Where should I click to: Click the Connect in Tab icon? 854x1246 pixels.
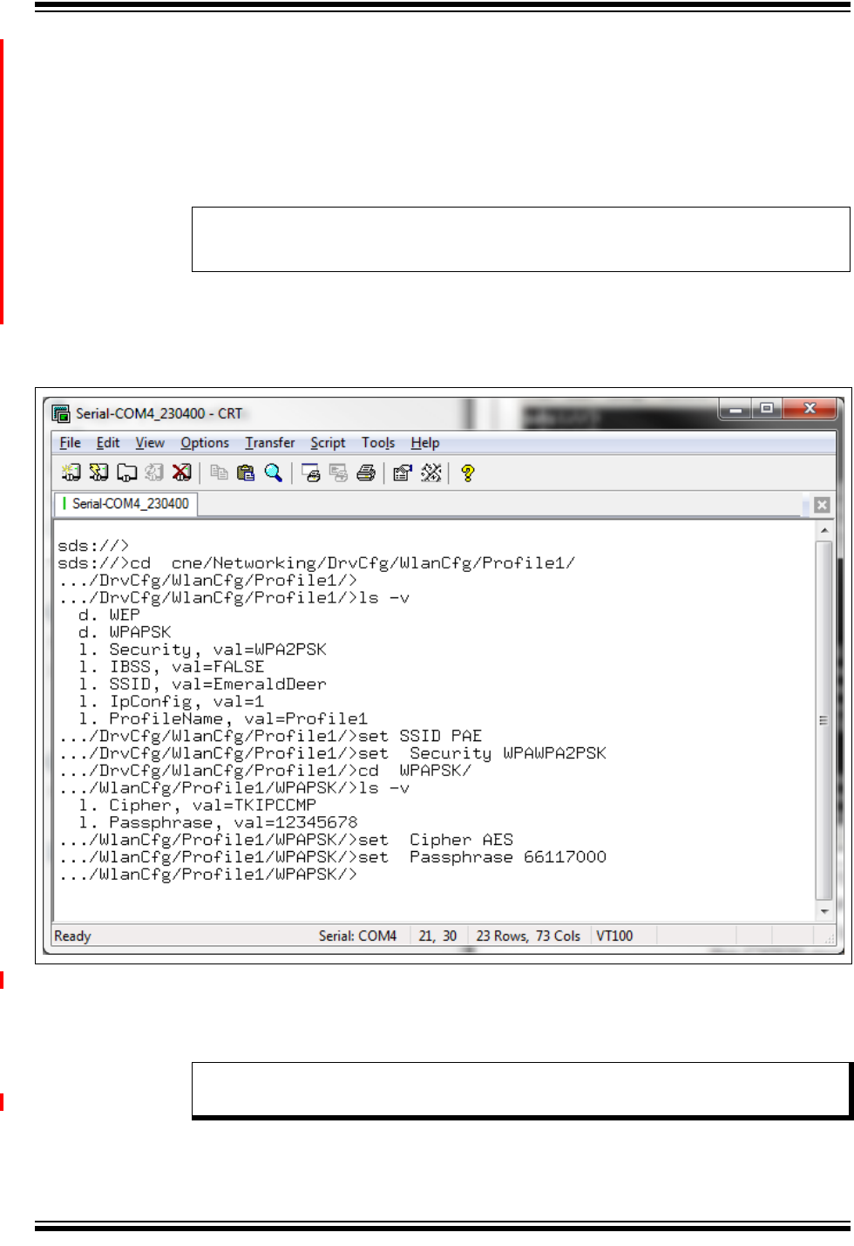coord(126,473)
